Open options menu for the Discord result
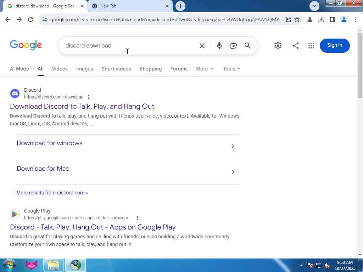363x272 pixels. click(x=88, y=97)
